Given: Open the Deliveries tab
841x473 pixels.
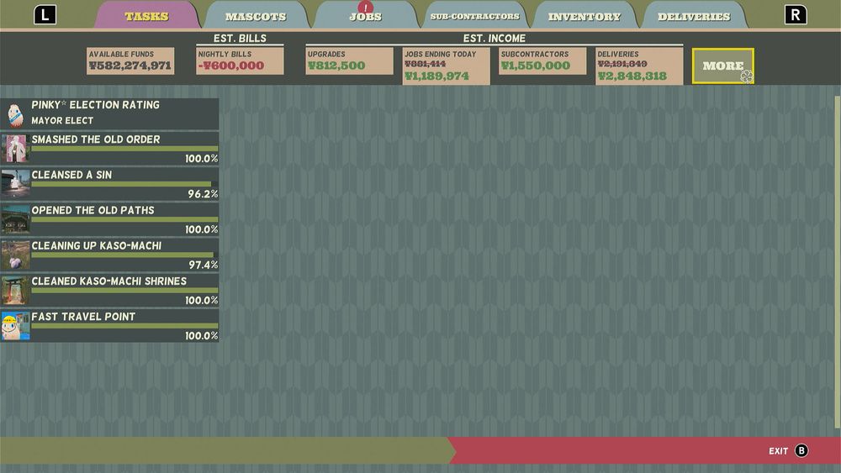Looking at the screenshot, I should click(x=694, y=16).
